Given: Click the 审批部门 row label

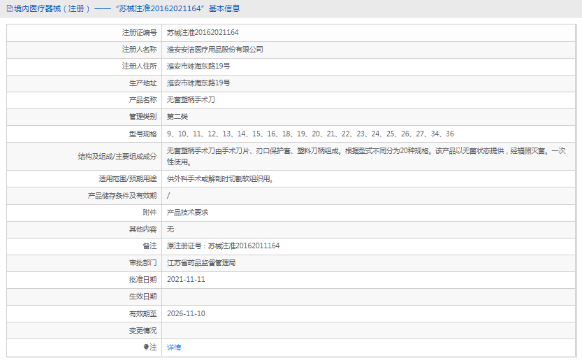Looking at the screenshot, I should 143,263.
